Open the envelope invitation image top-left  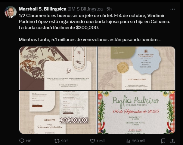click(58, 68)
